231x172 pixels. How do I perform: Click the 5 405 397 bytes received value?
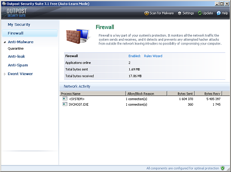[x=213, y=99]
